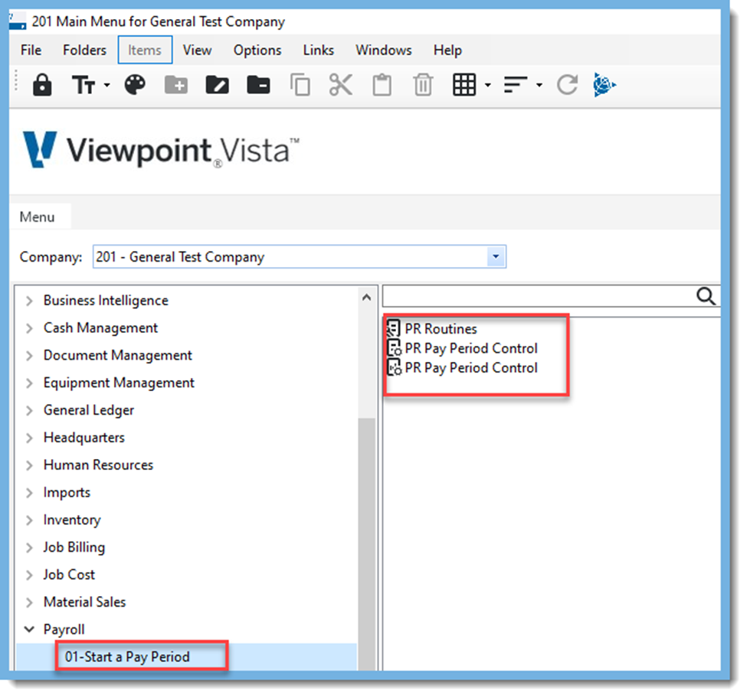Click the blue Trimble globe icon

coord(604,85)
